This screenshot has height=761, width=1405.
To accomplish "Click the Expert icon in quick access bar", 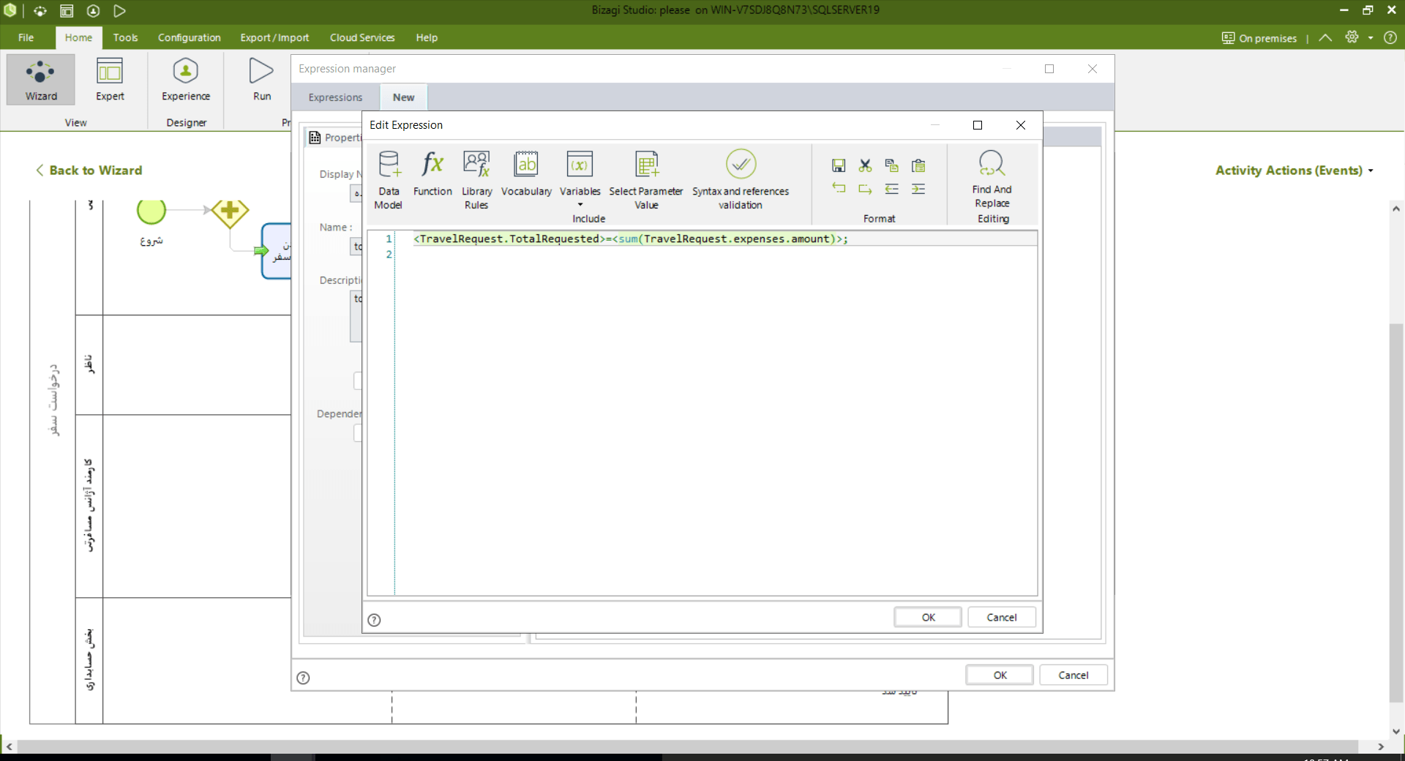I will coord(67,10).
